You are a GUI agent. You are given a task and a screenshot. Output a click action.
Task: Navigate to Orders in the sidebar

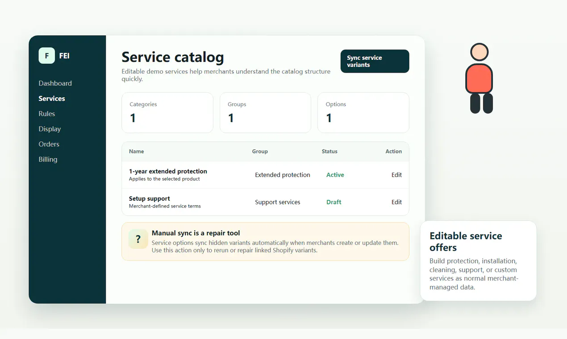click(x=49, y=144)
